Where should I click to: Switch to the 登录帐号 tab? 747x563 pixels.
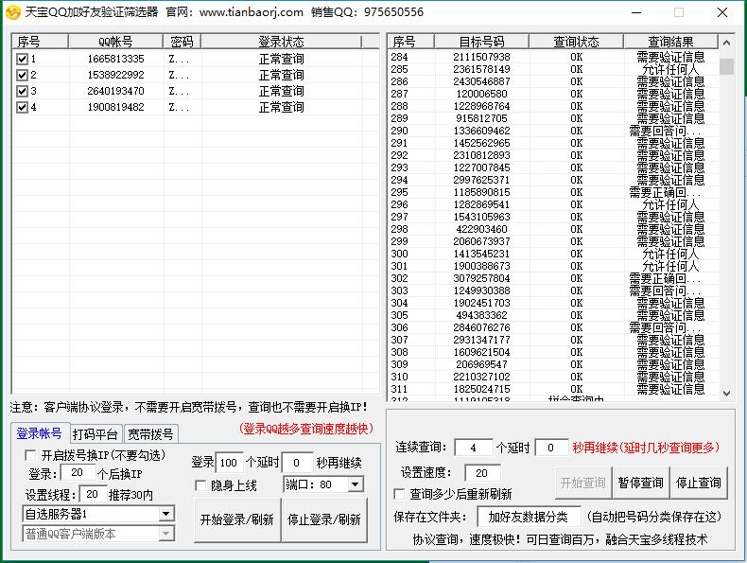pos(40,433)
